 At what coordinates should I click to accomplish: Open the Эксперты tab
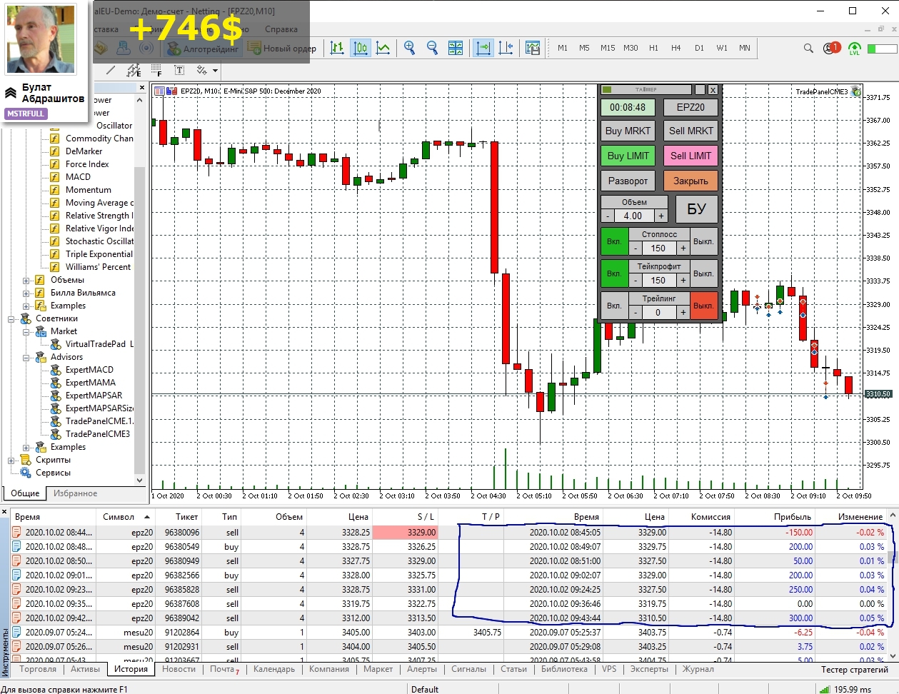click(649, 669)
